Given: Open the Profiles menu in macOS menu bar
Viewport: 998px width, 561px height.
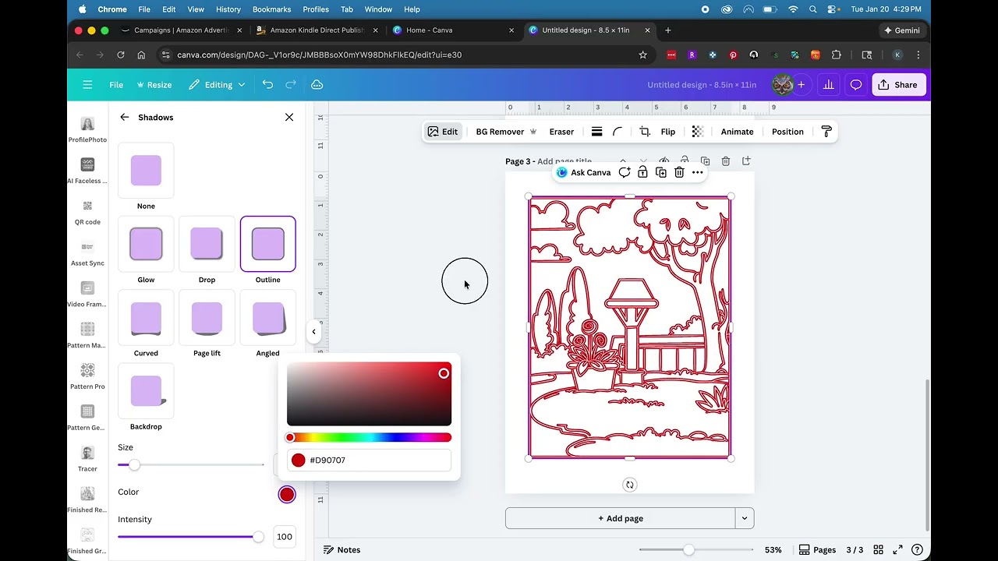Looking at the screenshot, I should point(316,9).
